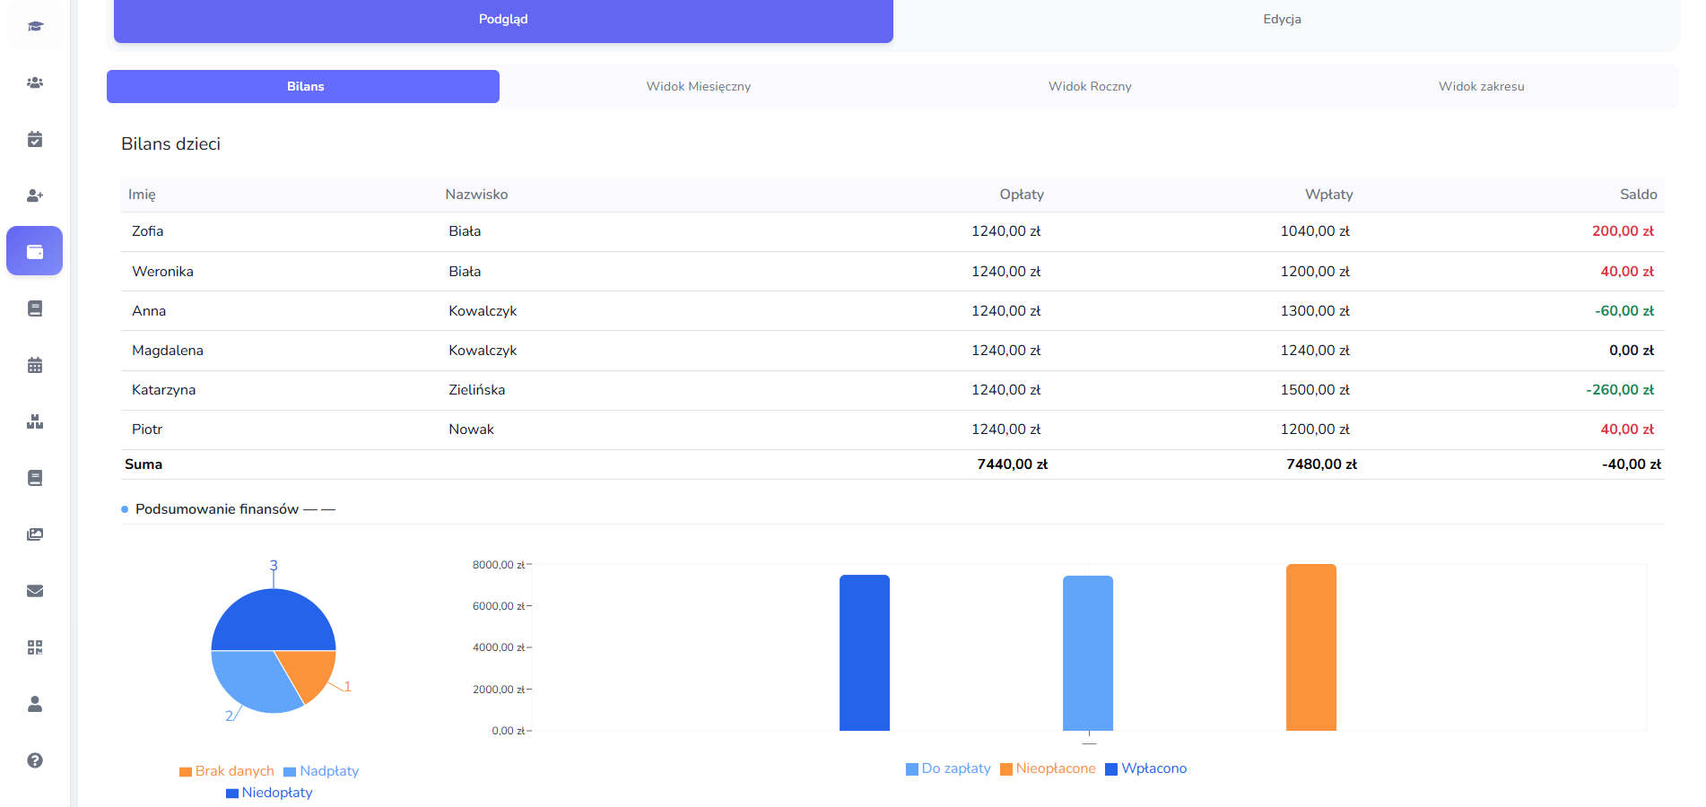Click the envelope messages sidebar icon
The width and height of the screenshot is (1706, 807).
click(35, 591)
